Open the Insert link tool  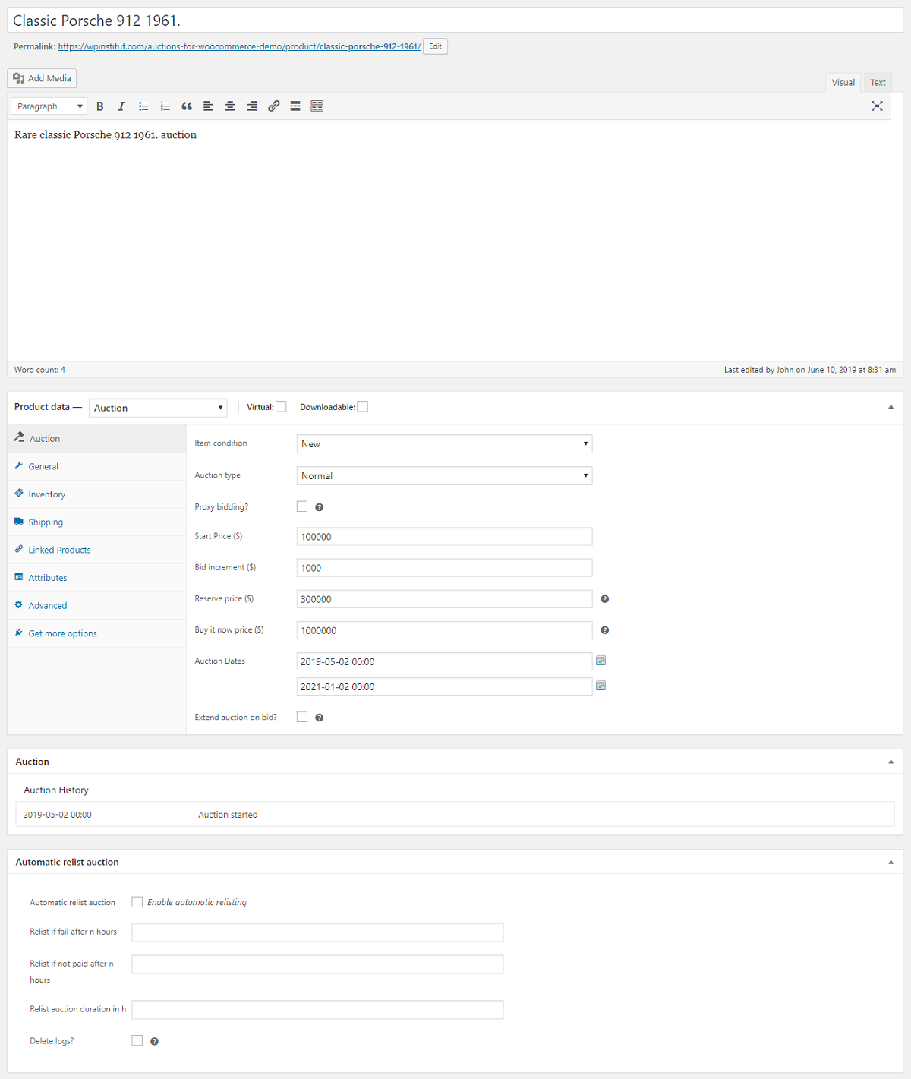click(x=273, y=106)
